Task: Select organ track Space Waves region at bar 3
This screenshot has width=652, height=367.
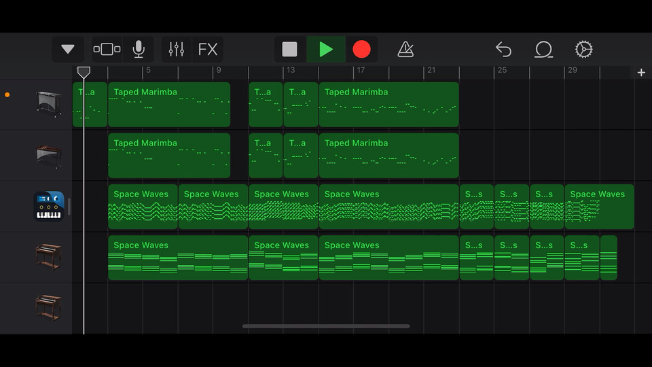Action: click(x=178, y=258)
